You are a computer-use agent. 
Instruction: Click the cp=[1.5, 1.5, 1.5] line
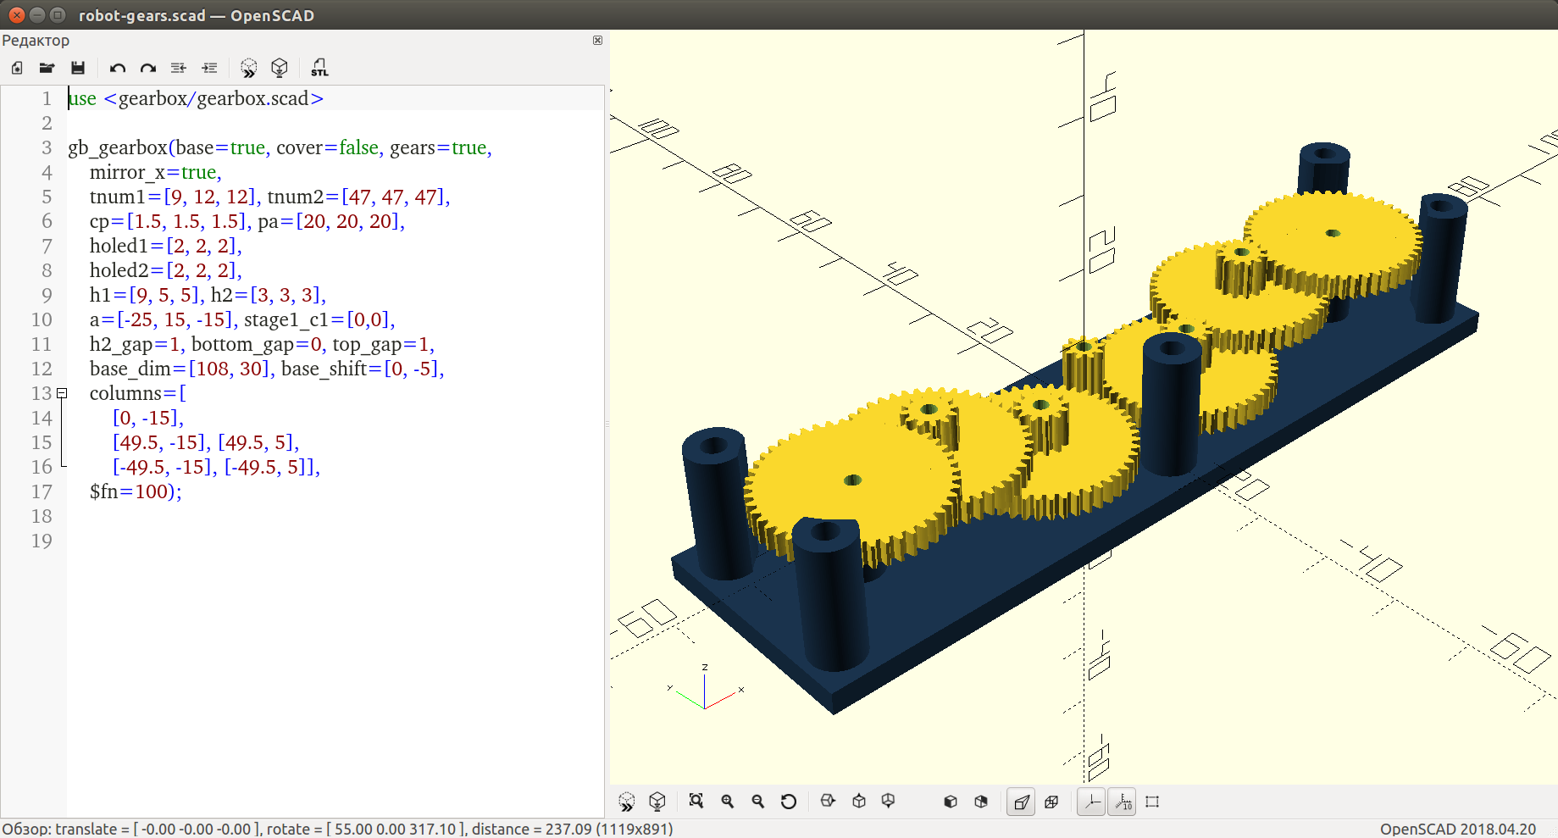[247, 221]
